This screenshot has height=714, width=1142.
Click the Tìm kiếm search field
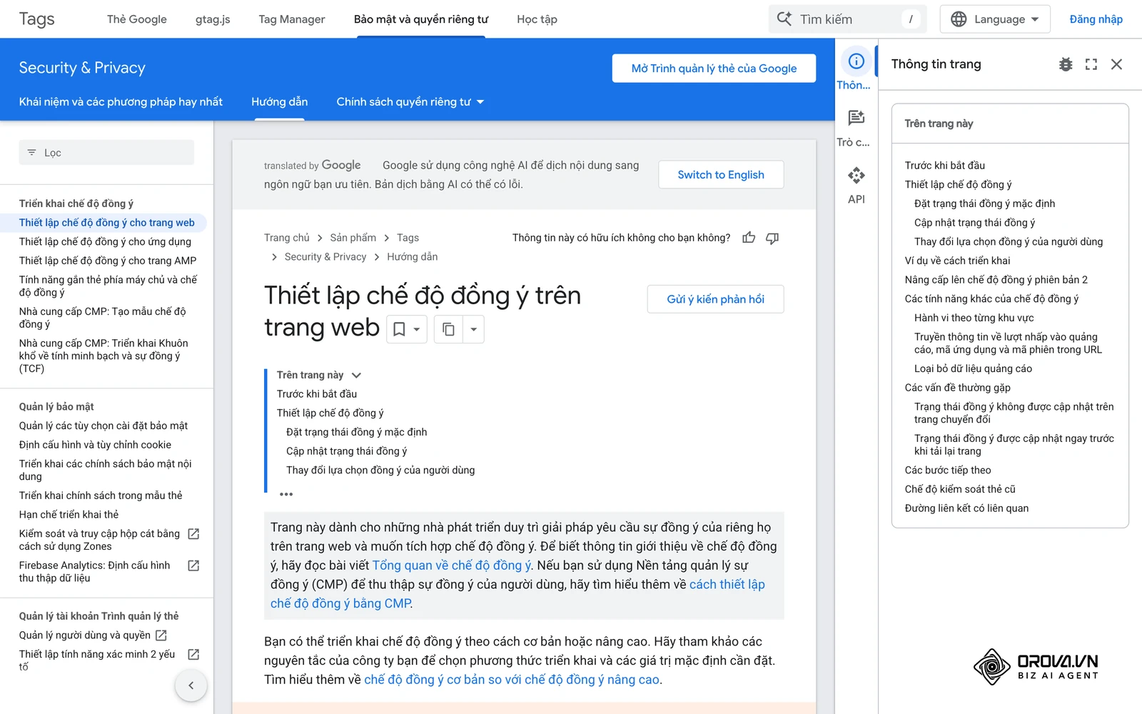[847, 19]
